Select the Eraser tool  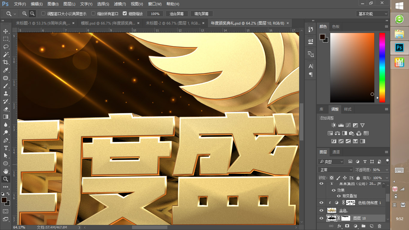tap(6, 109)
